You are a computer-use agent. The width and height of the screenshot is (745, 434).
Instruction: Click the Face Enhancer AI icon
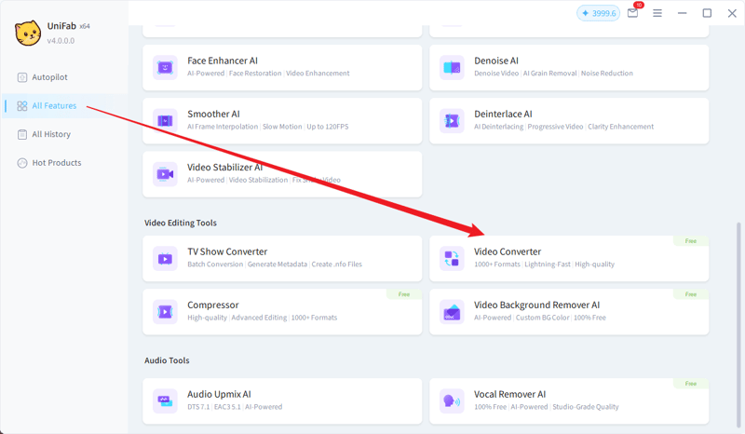pos(165,67)
